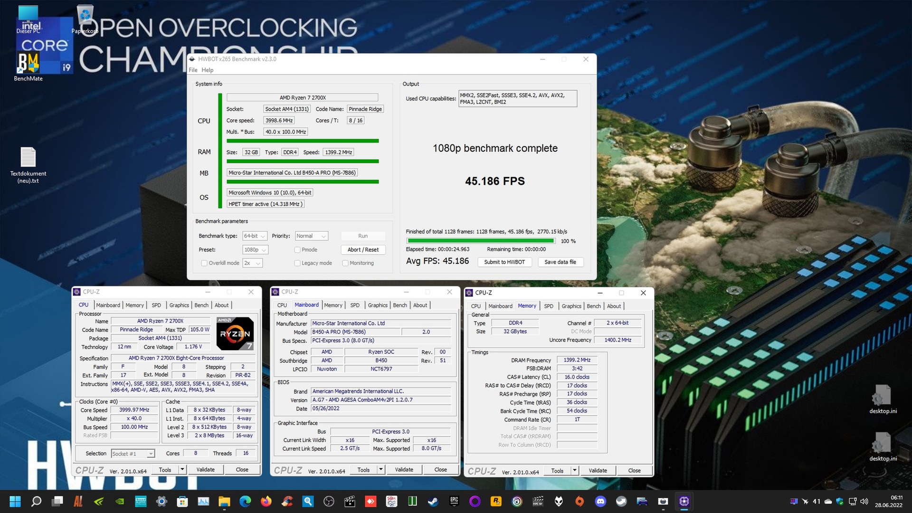The width and height of the screenshot is (912, 513).
Task: Expand Tools arrow in CPU-Z Mainboard window
Action: (380, 470)
